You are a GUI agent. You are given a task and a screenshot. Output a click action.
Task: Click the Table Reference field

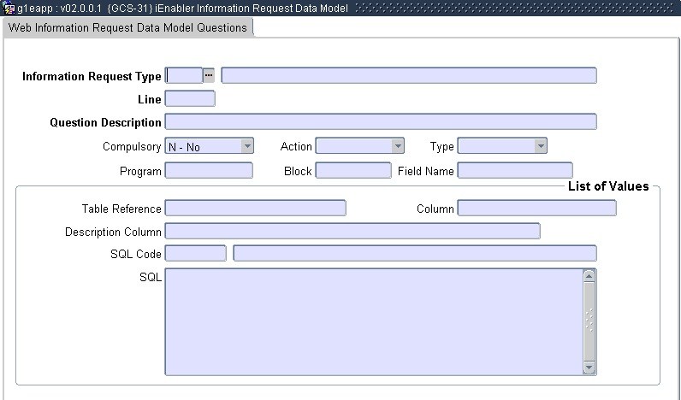pos(255,209)
